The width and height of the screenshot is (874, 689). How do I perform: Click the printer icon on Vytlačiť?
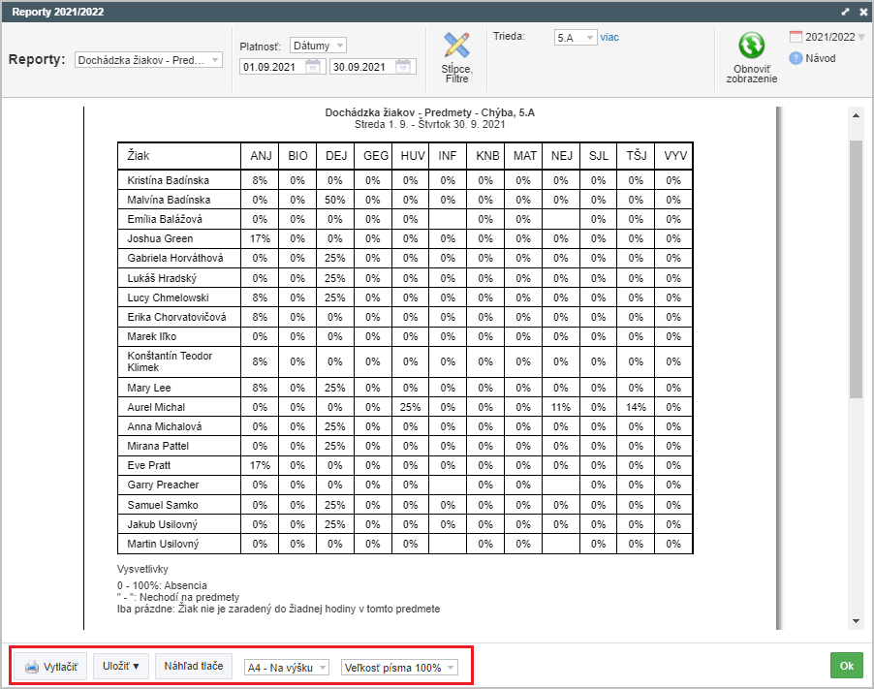(32, 667)
